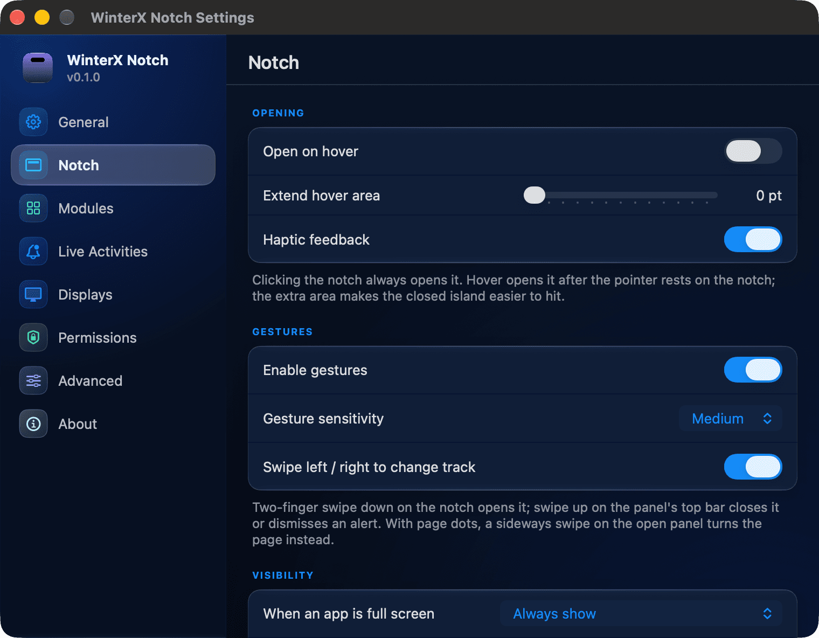Open Advanced settings label
The width and height of the screenshot is (819, 638).
point(91,381)
